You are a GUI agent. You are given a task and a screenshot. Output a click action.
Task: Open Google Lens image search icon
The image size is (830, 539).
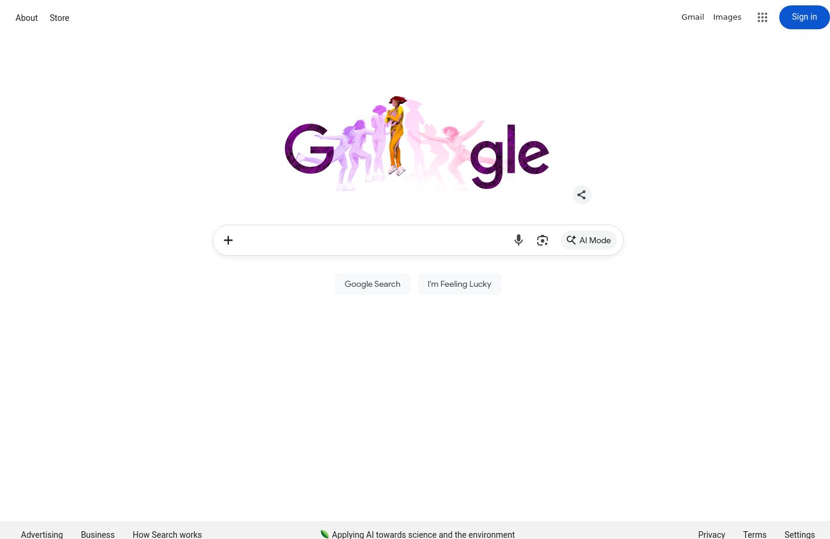pyautogui.click(x=543, y=240)
